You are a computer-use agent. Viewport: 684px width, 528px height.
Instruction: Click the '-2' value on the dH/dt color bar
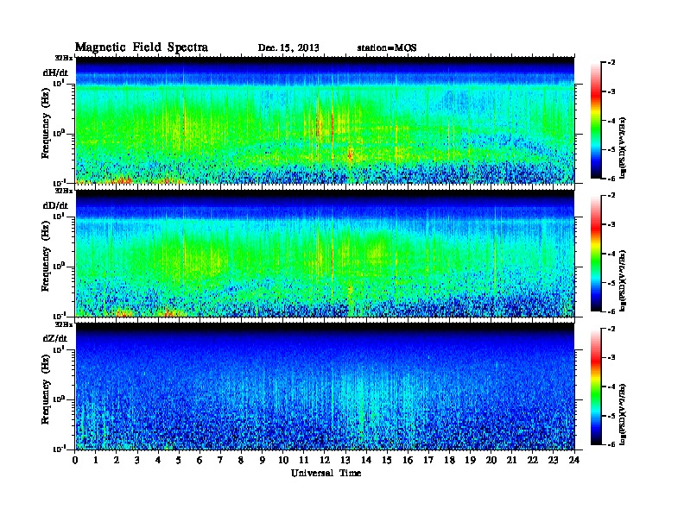612,63
